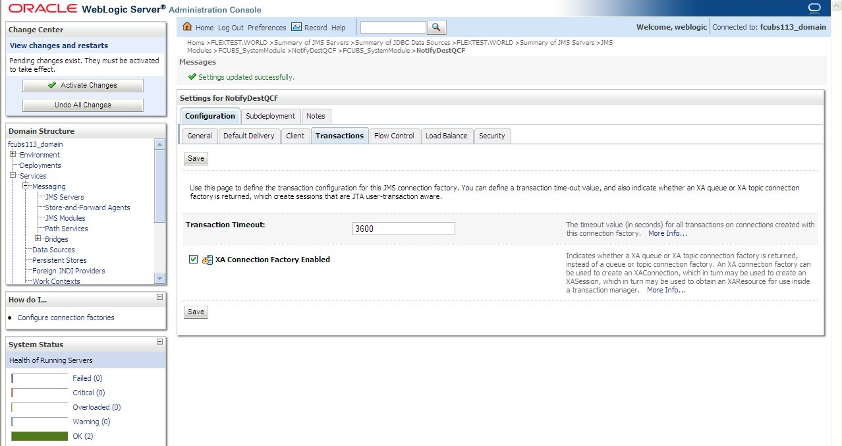Image resolution: width=842 pixels, height=446 pixels.
Task: Open Data Sources tree item
Action: [53, 250]
